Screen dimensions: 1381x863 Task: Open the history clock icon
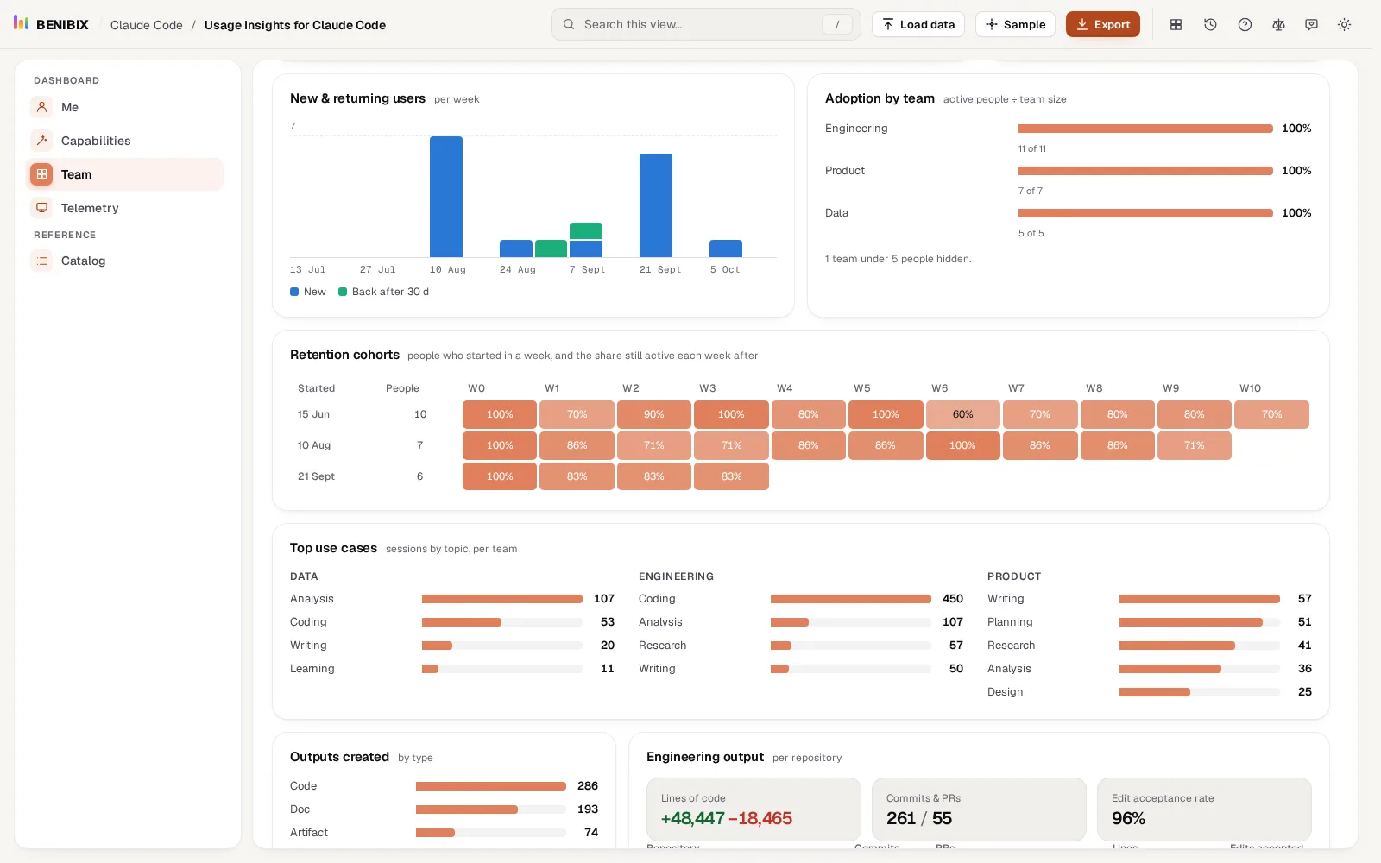coord(1210,25)
